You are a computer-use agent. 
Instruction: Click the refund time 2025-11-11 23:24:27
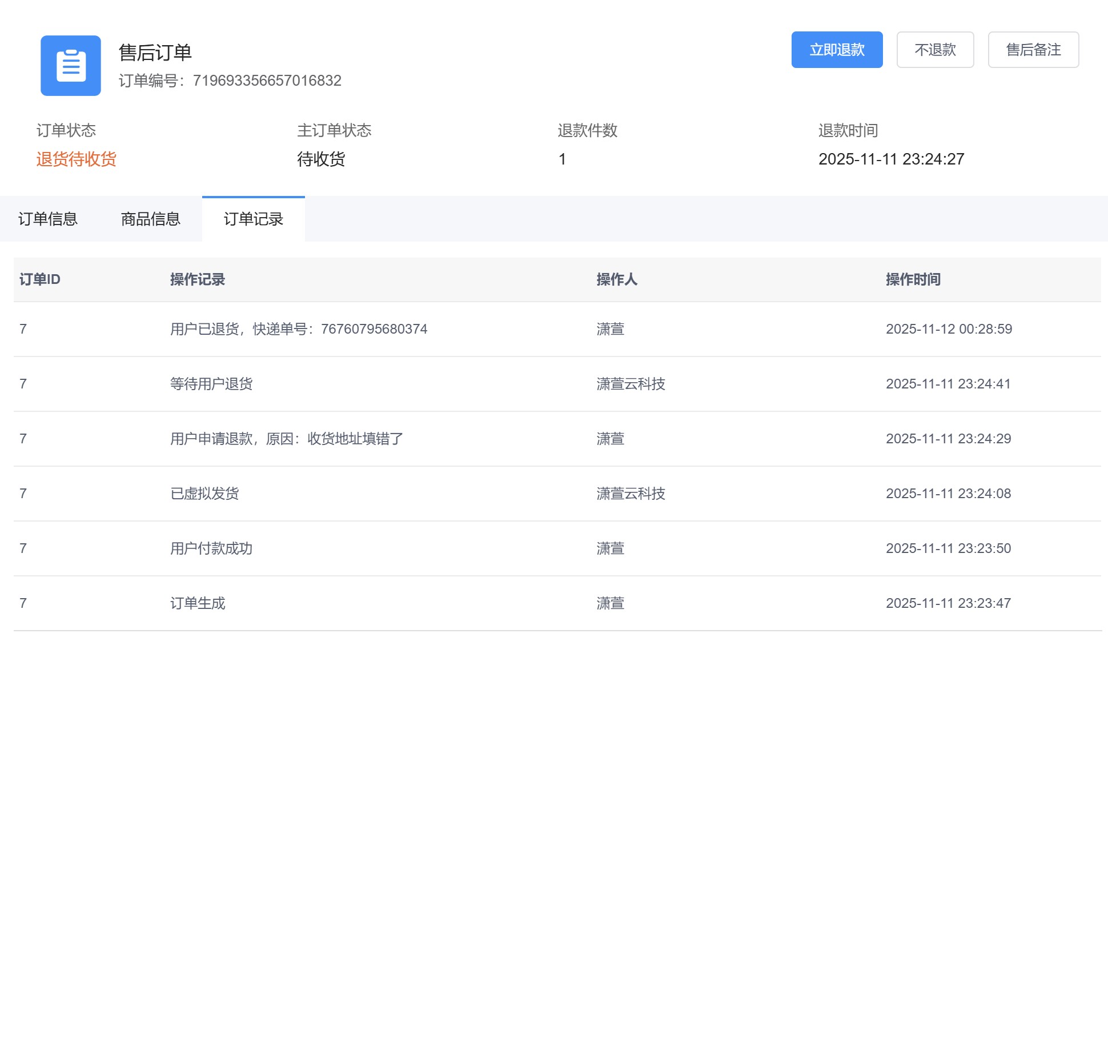click(x=890, y=159)
